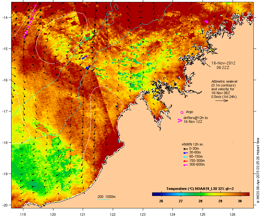Click the cyan 80-150m arrow in legend
The height and width of the screenshot is (217, 262).
coord(185,157)
